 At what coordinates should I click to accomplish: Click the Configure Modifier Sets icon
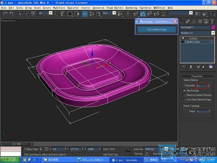[211, 67]
